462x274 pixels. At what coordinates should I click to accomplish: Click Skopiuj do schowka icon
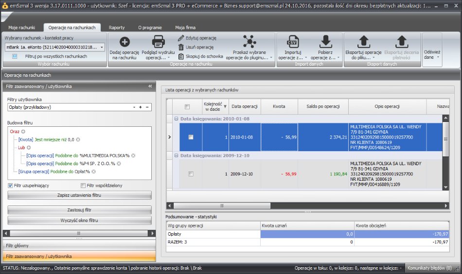tap(181, 56)
